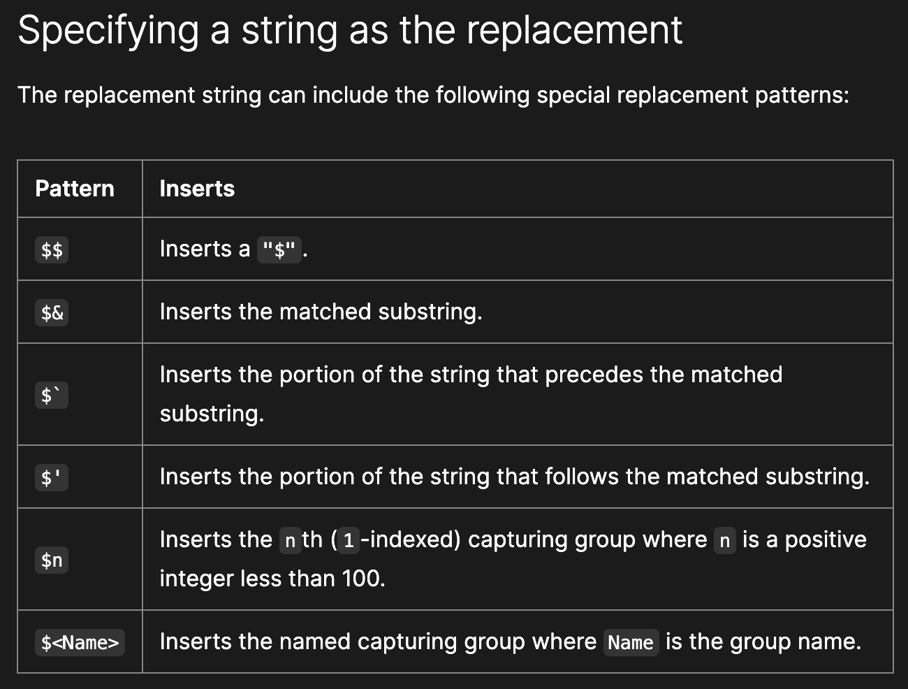Click the heading "Specifying a string as the replacement"
908x689 pixels.
pyautogui.click(x=349, y=29)
